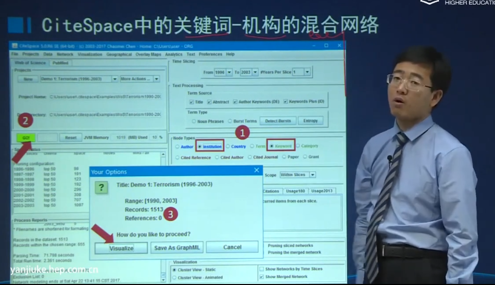This screenshot has height=285, width=495.
Task: Switch to the Usage2013 tab
Action: 321,191
